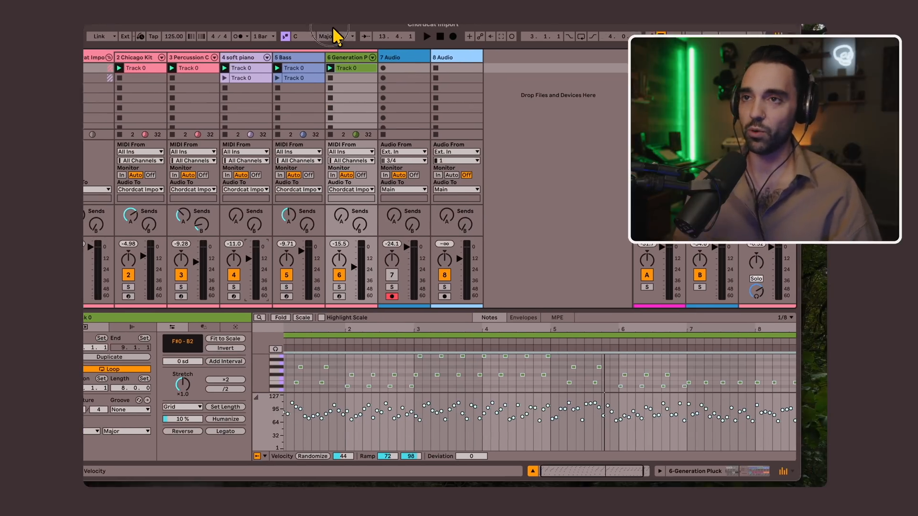Open 7 Audio's Audio To Main dropdown
The image size is (918, 516).
click(x=404, y=189)
